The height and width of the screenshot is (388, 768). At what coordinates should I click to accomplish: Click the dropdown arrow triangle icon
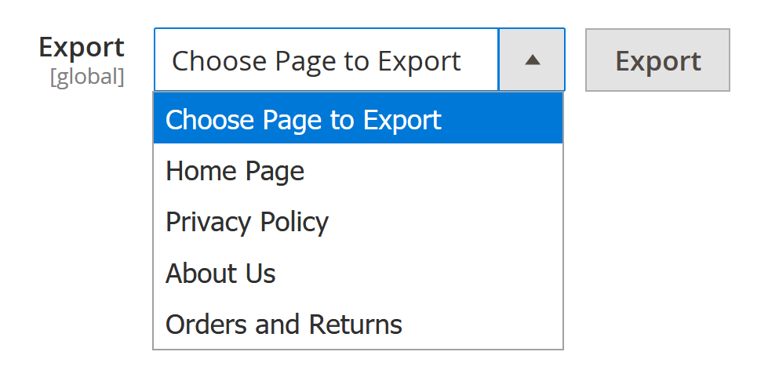click(x=533, y=60)
